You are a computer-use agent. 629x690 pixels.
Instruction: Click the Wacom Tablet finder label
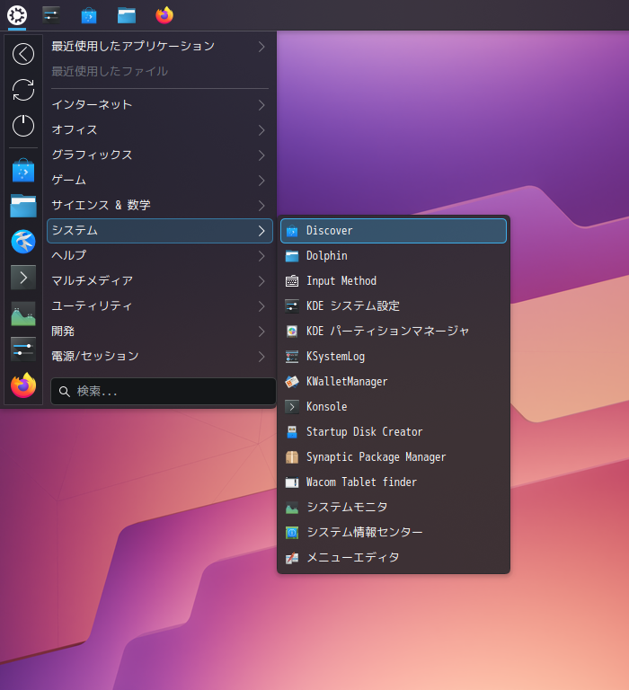(x=361, y=482)
